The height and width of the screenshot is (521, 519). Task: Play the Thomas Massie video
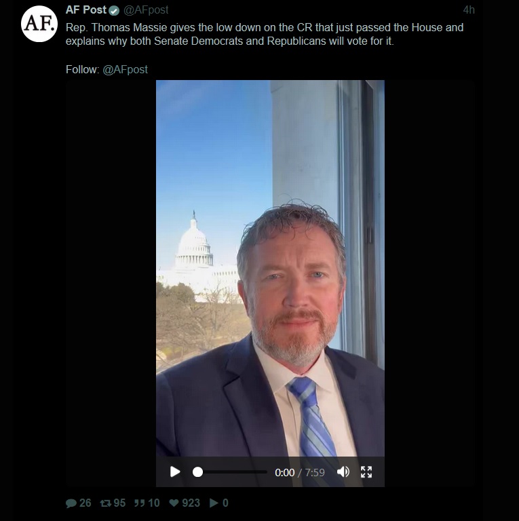click(x=175, y=472)
